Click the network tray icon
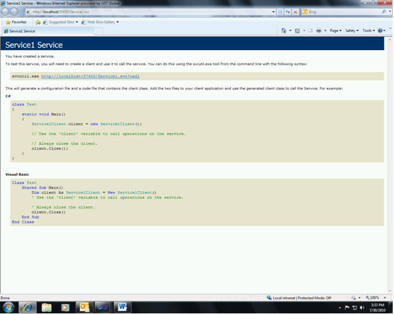Viewport: 394px width, 314px height. click(354, 308)
